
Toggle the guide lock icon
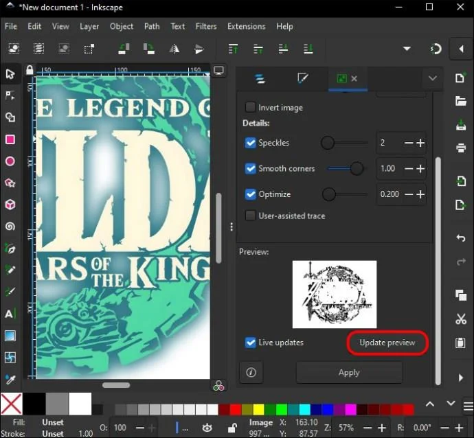30,70
